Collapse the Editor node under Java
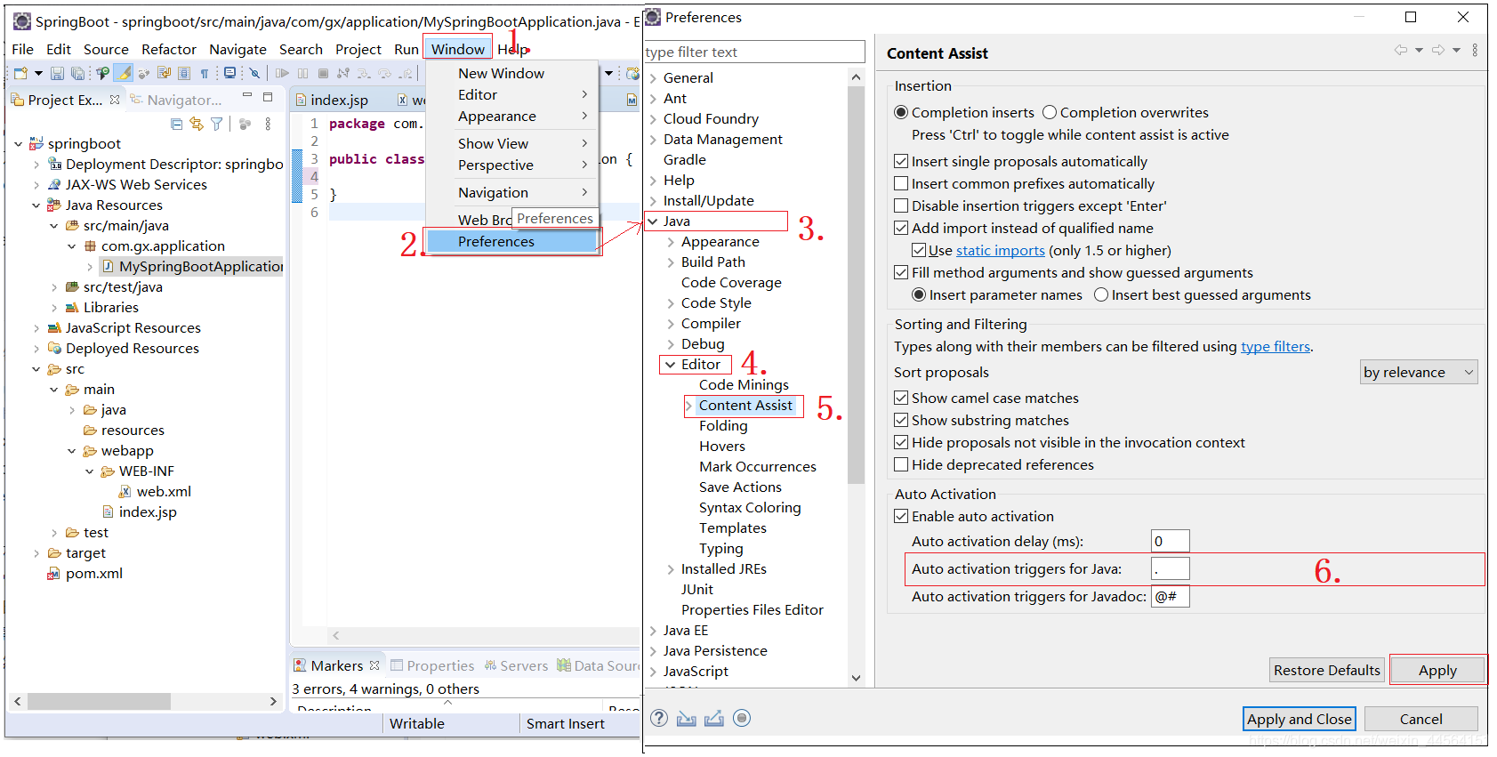 click(x=671, y=365)
